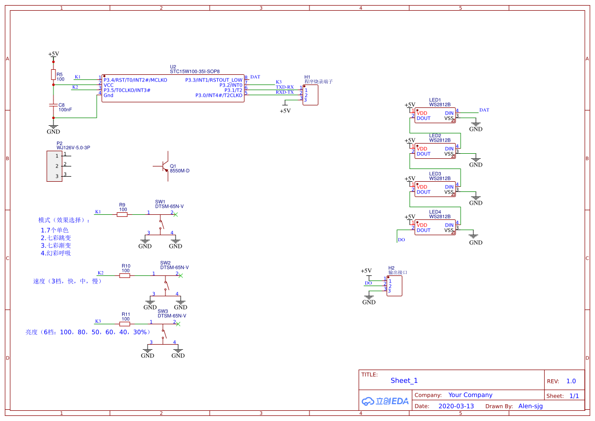
Task: Select the "TXD-RX" net label
Action: pyautogui.click(x=285, y=87)
